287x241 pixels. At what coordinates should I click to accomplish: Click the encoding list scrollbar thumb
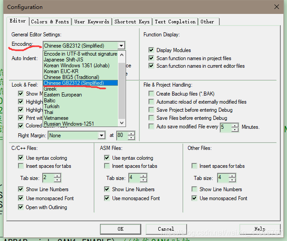pos(122,91)
